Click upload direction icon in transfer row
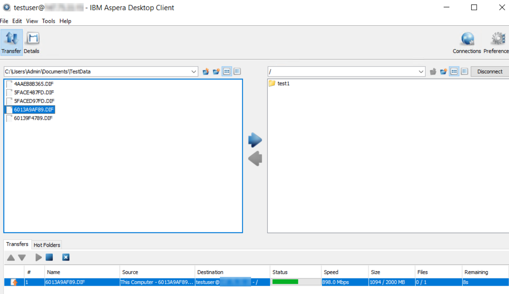 point(14,282)
